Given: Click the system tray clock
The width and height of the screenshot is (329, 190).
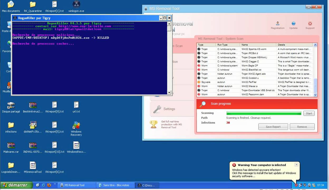Looking at the screenshot, I should pyautogui.click(x=321, y=185).
